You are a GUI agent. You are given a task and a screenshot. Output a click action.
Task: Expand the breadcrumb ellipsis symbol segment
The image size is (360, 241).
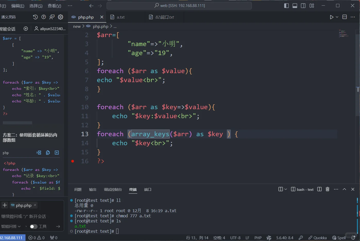pyautogui.click(x=115, y=26)
